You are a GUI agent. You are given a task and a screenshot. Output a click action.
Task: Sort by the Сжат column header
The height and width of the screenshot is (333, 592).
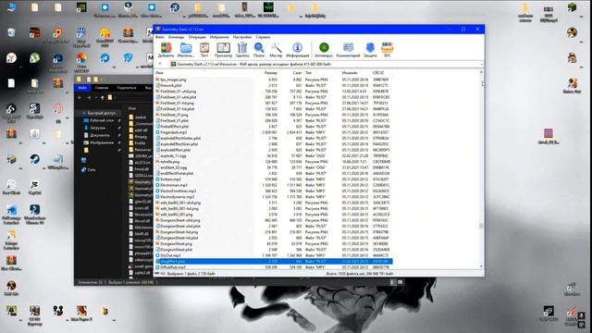click(297, 73)
